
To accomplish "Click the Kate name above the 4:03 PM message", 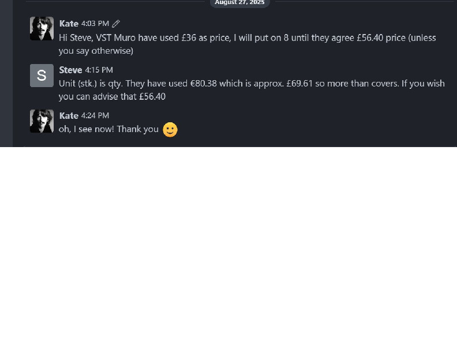I will click(69, 24).
